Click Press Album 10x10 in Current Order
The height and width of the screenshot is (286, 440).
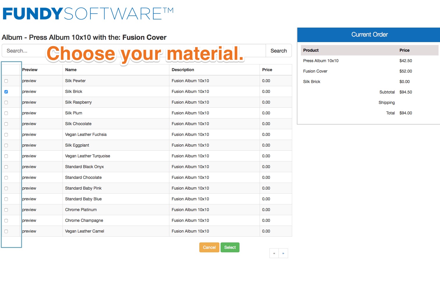click(321, 61)
